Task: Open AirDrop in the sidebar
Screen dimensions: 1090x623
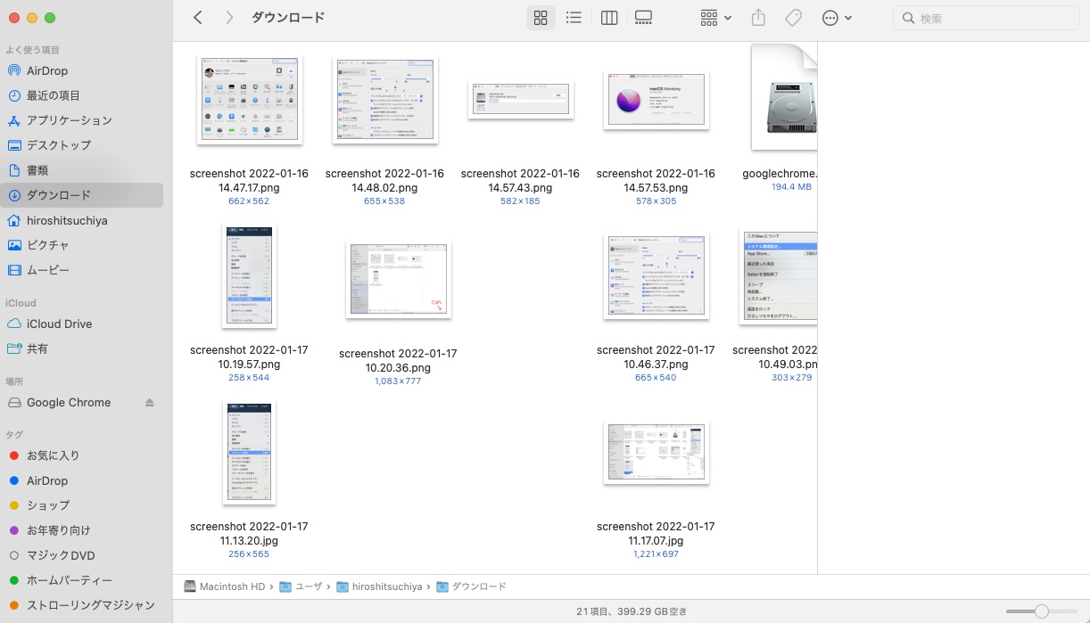Action: pos(47,70)
